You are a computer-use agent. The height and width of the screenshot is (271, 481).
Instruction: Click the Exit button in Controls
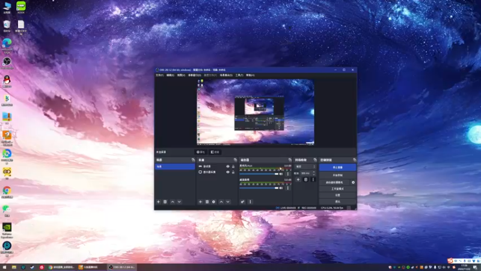point(337,202)
